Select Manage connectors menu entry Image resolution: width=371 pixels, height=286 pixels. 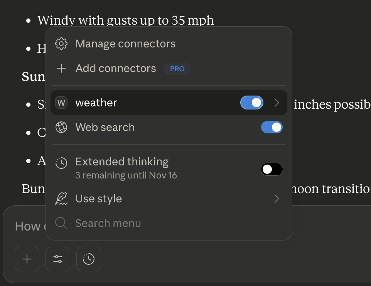click(125, 44)
